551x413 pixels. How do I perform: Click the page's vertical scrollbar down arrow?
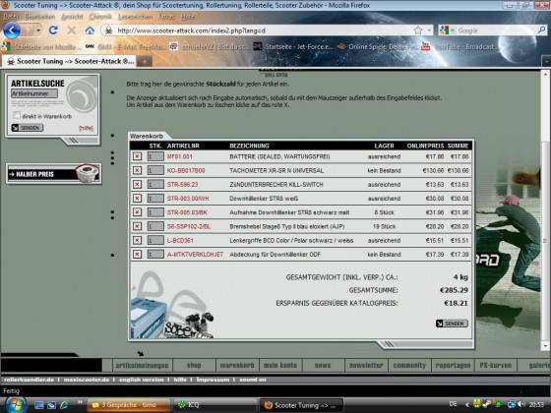pyautogui.click(x=545, y=346)
